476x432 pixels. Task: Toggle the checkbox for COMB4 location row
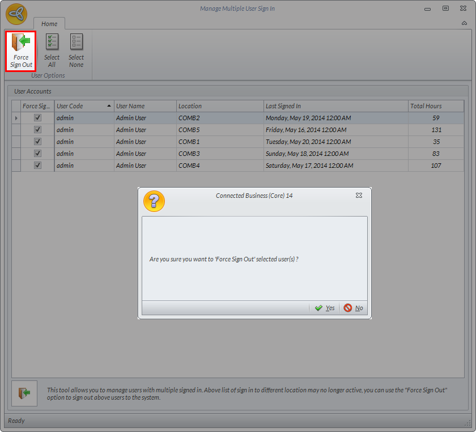[x=37, y=166]
